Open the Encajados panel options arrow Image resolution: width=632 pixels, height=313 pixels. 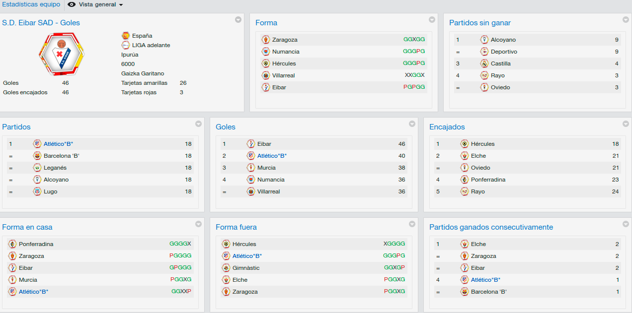[x=626, y=124]
